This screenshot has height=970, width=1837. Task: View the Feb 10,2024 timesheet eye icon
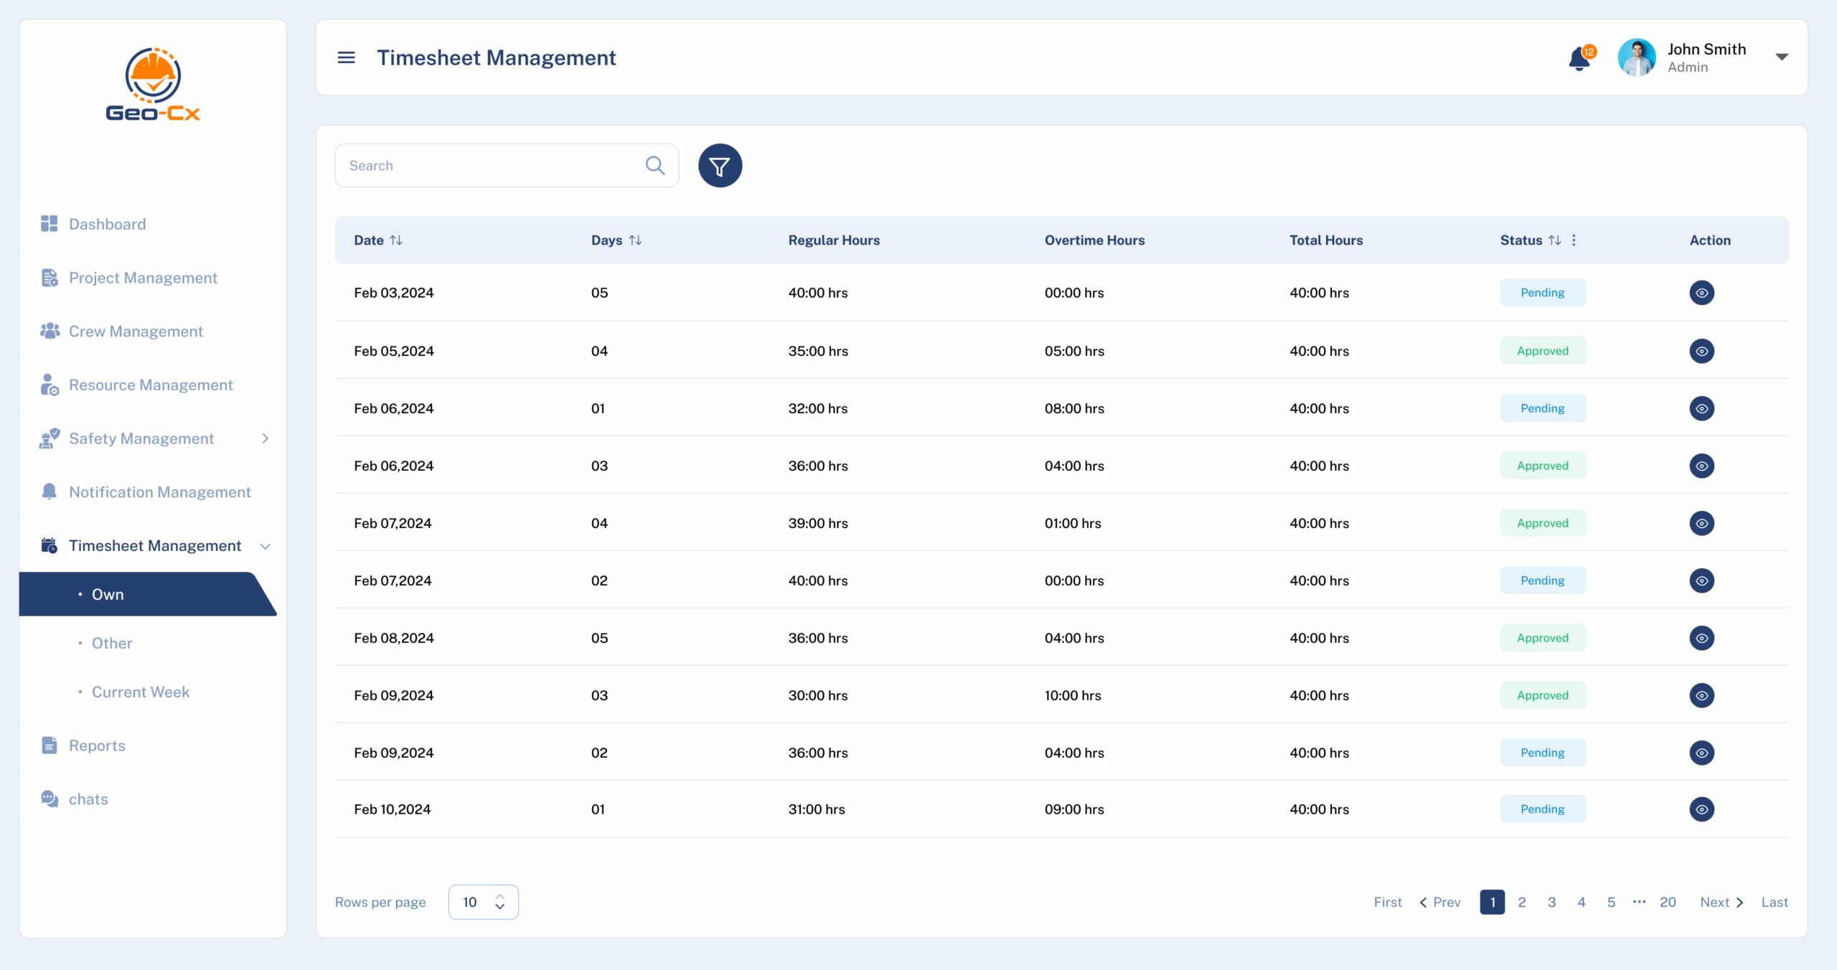click(1701, 809)
